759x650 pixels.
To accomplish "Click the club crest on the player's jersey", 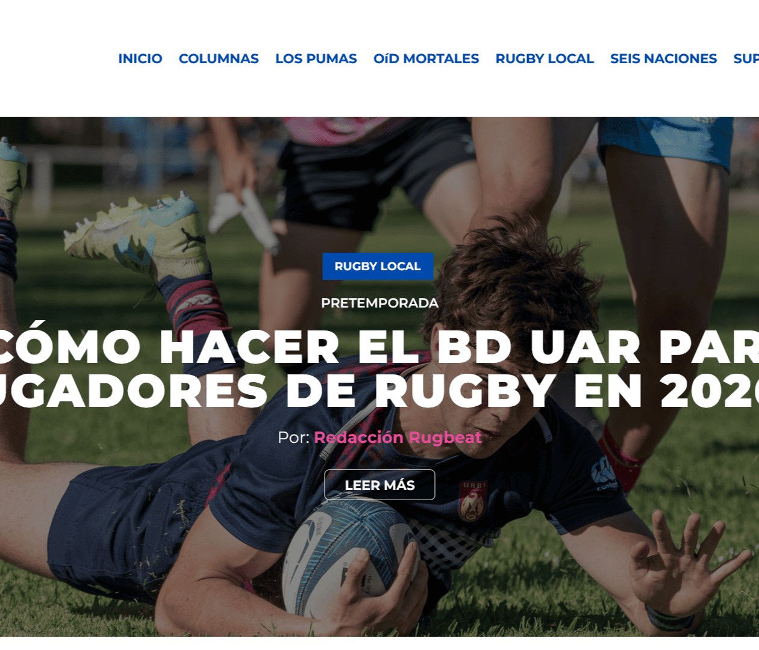I will point(473,501).
